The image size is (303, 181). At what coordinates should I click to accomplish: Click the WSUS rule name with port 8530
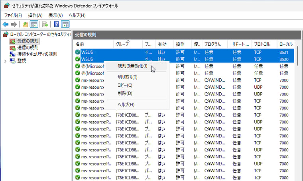tap(87, 59)
